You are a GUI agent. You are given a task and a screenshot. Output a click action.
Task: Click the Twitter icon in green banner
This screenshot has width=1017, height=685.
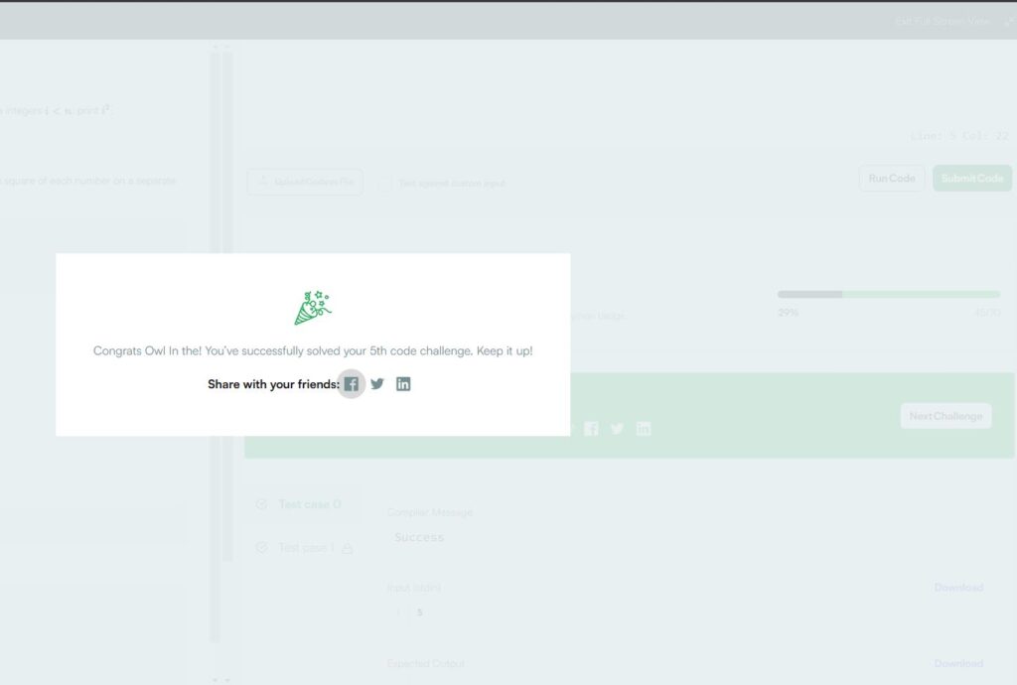click(618, 429)
